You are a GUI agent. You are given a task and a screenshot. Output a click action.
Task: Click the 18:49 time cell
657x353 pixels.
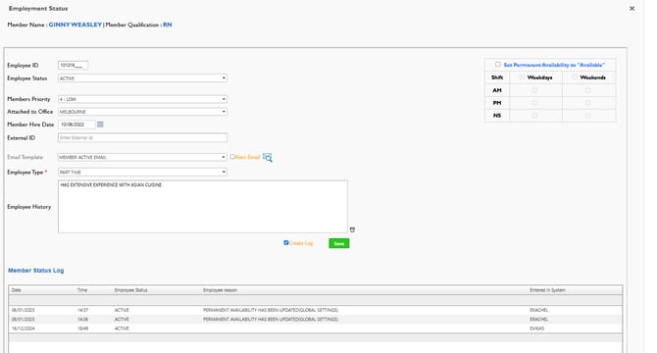(x=82, y=328)
